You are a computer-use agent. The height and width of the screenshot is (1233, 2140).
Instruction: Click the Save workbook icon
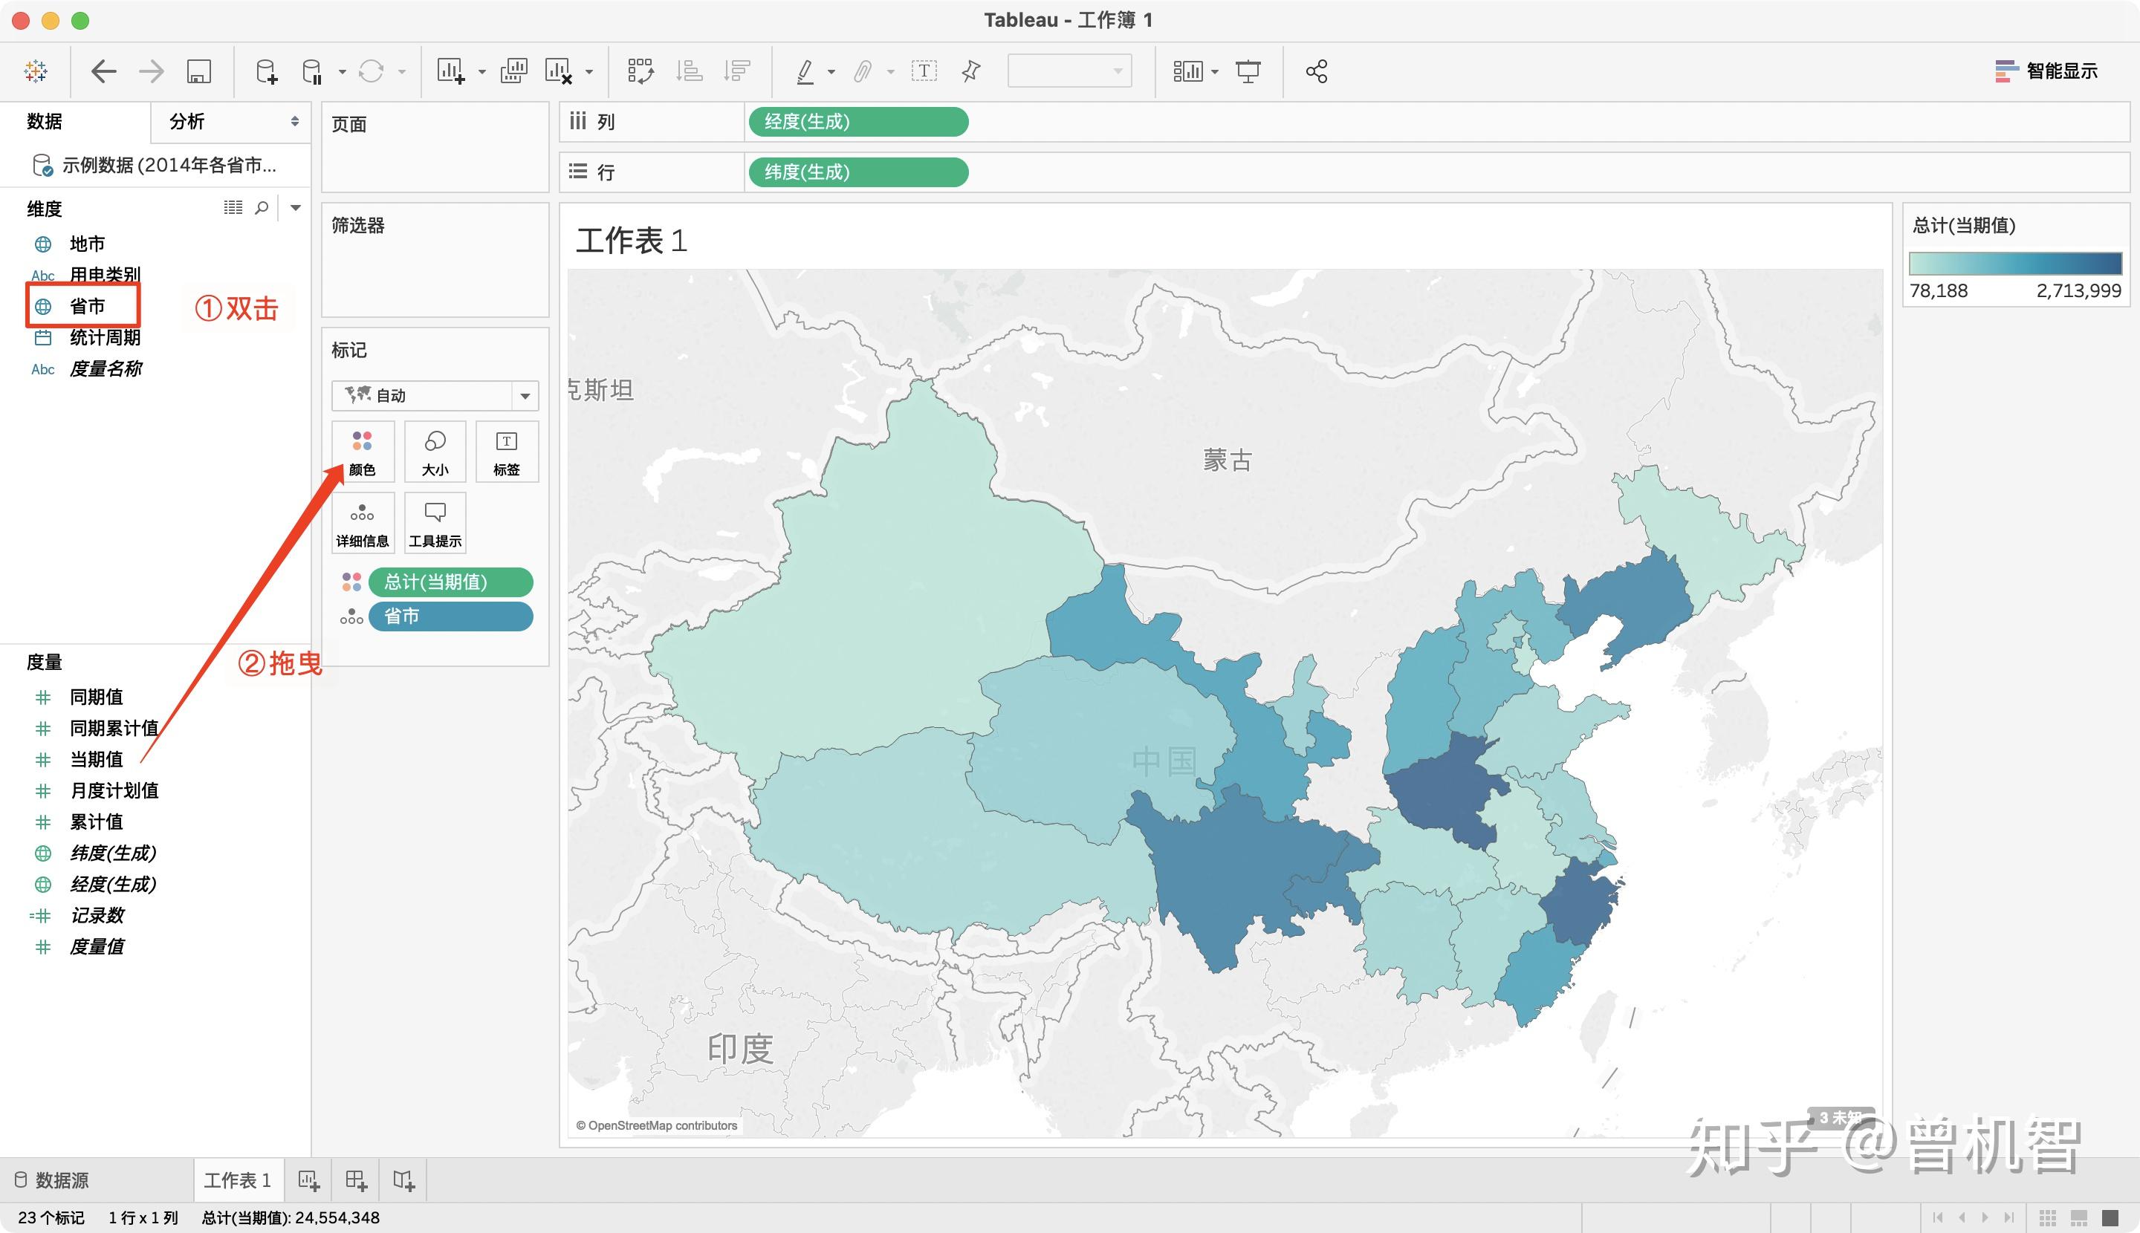[198, 72]
